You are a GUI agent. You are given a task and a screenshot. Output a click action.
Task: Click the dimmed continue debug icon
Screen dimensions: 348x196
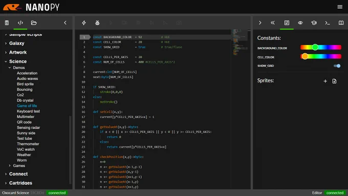click(x=165, y=23)
